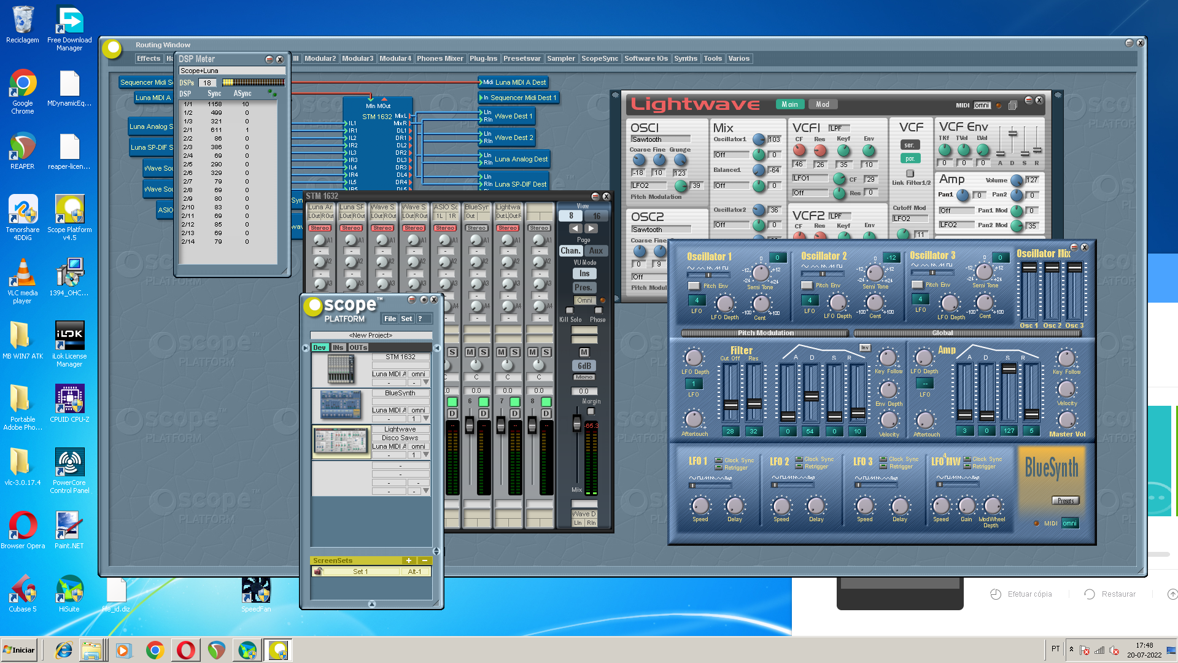Viewport: 1178px width, 663px height.
Task: Click the Scope logo circle in Routing Window
Action: (x=112, y=48)
